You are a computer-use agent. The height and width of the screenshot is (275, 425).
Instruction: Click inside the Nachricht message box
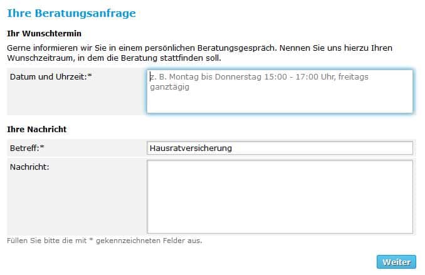click(280, 197)
